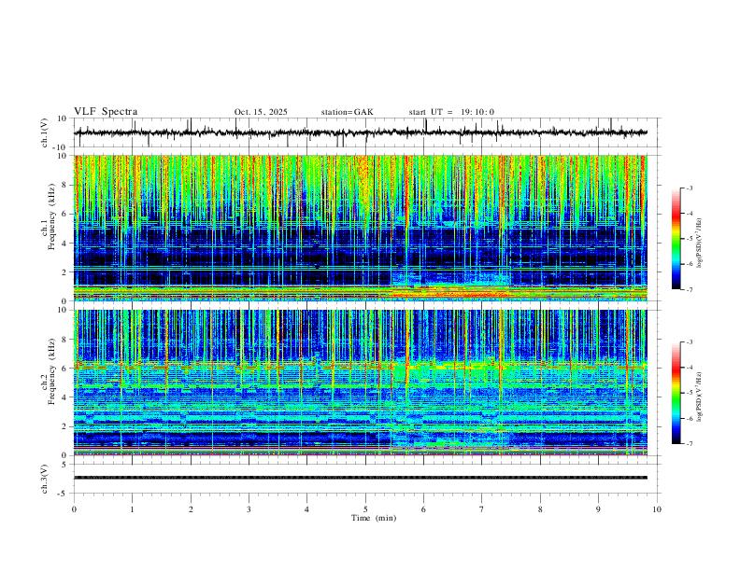The width and height of the screenshot is (740, 571).
Task: Click the upper "log(PSD)(V²/Hz)" color bar label
Action: coord(699,244)
